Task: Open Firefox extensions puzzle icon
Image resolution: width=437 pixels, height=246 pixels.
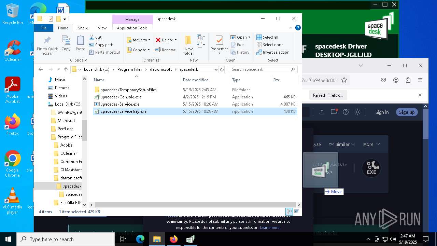Action: click(408, 80)
